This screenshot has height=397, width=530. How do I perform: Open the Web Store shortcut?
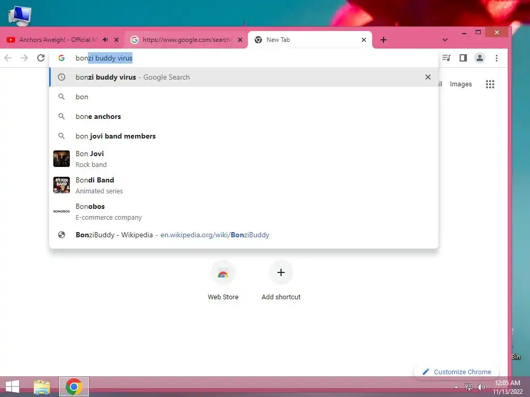(x=223, y=281)
